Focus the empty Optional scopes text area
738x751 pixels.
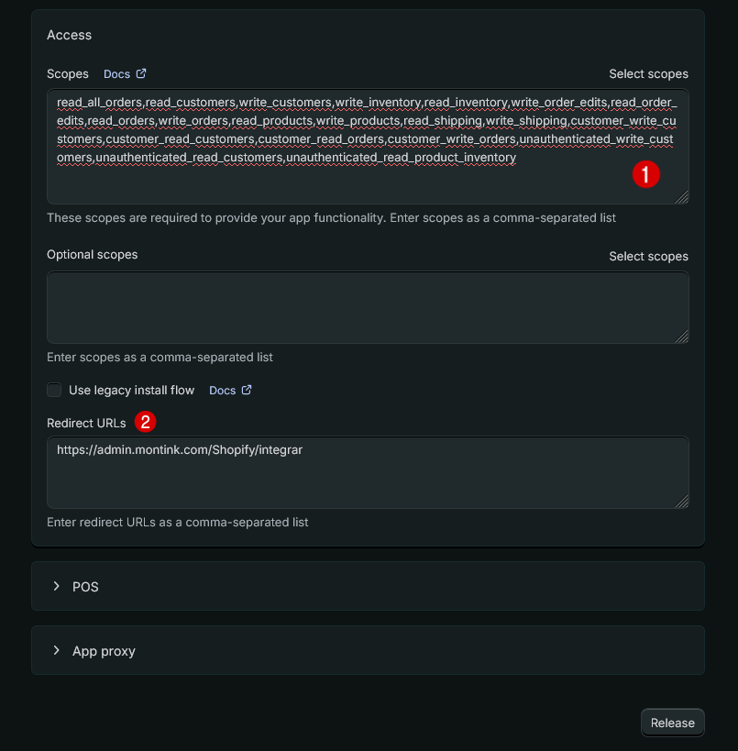[x=367, y=307]
